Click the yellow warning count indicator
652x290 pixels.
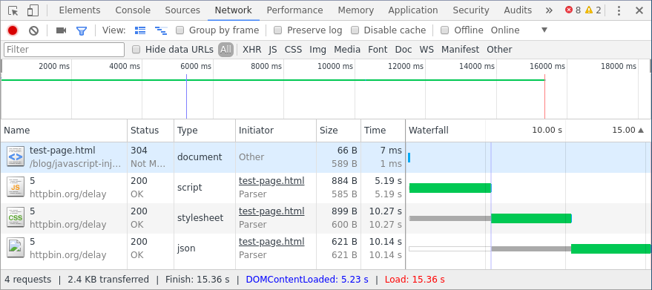pyautogui.click(x=593, y=10)
